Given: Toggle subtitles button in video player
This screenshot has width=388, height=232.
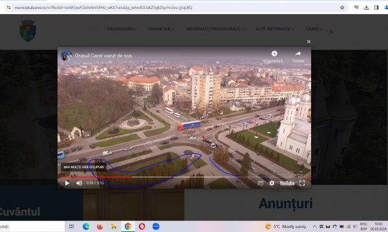Looking at the screenshot, I should 261,183.
